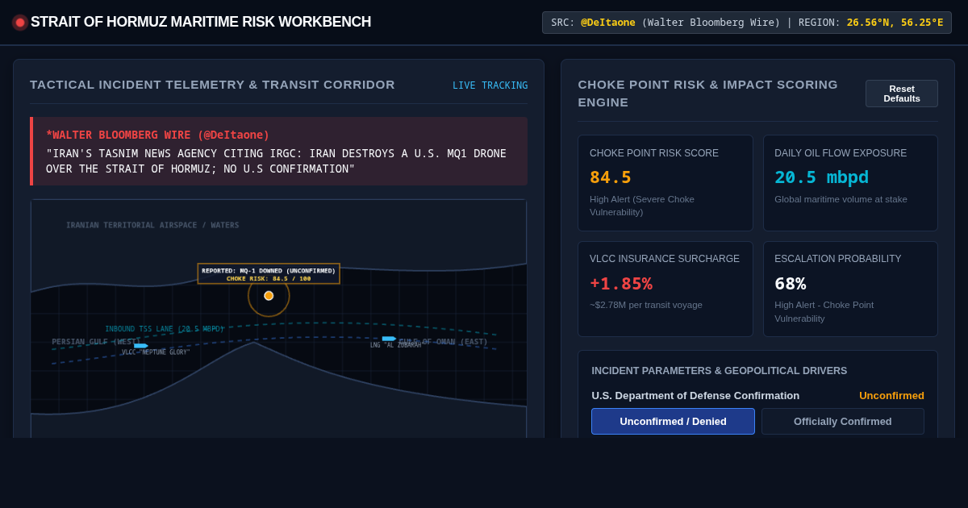Image resolution: width=968 pixels, height=508 pixels.
Task: Click the 20.5 mbpd daily oil flow value
Action: point(821,177)
